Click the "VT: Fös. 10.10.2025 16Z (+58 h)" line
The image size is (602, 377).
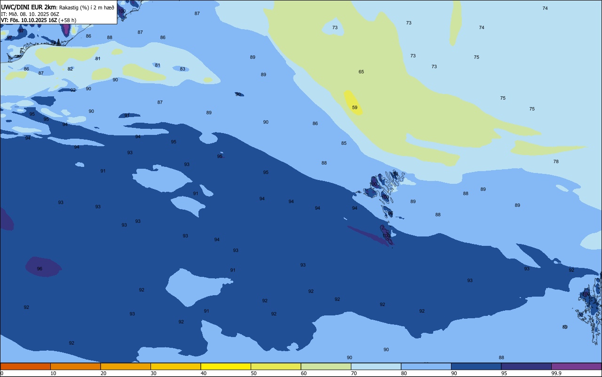point(39,20)
